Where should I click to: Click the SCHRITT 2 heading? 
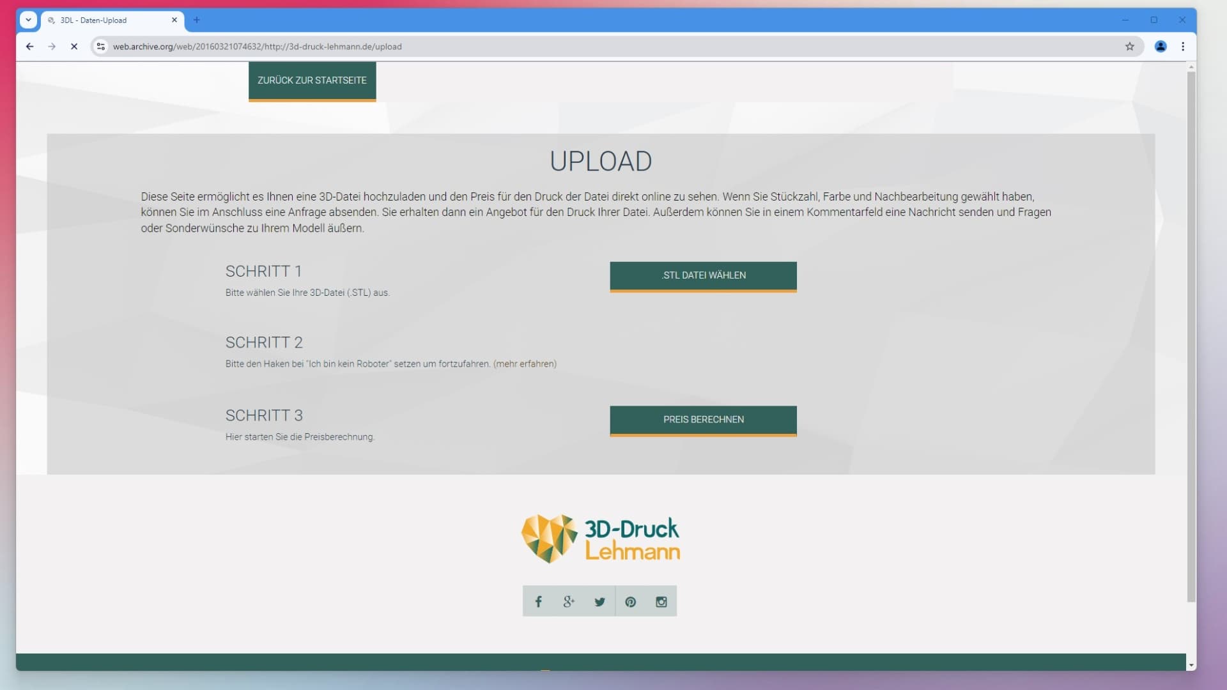click(264, 342)
